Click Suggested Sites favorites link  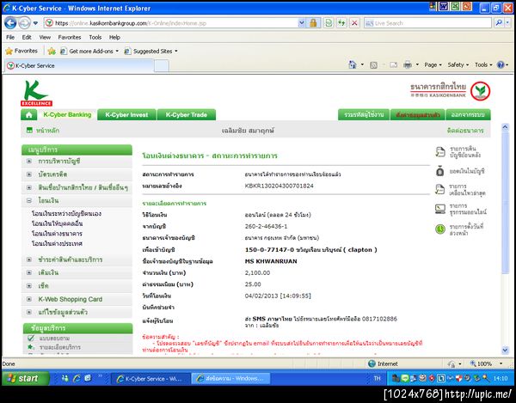[151, 51]
